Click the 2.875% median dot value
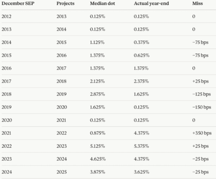 coord(97,94)
